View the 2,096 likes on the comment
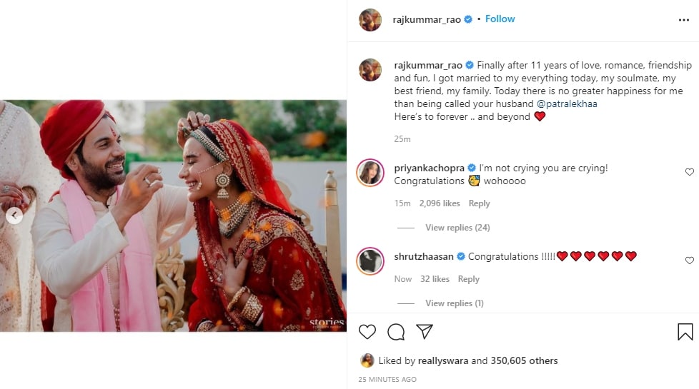This screenshot has width=699, height=389. point(439,203)
